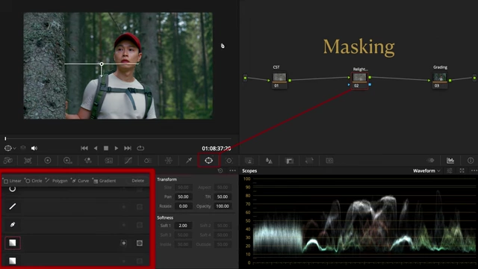Add a Polygon window

57,181
